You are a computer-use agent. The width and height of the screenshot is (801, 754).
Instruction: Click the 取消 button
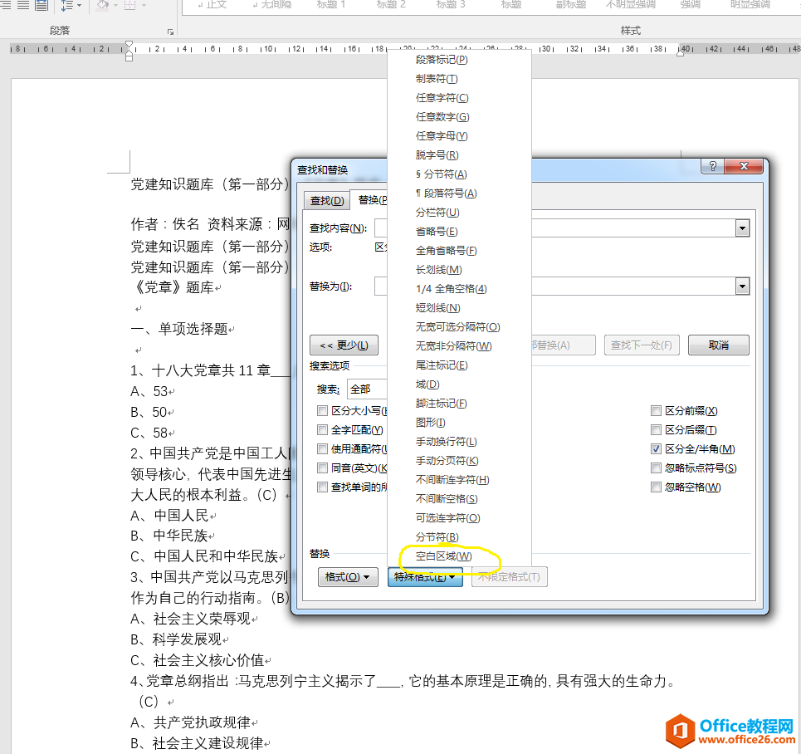coord(718,345)
